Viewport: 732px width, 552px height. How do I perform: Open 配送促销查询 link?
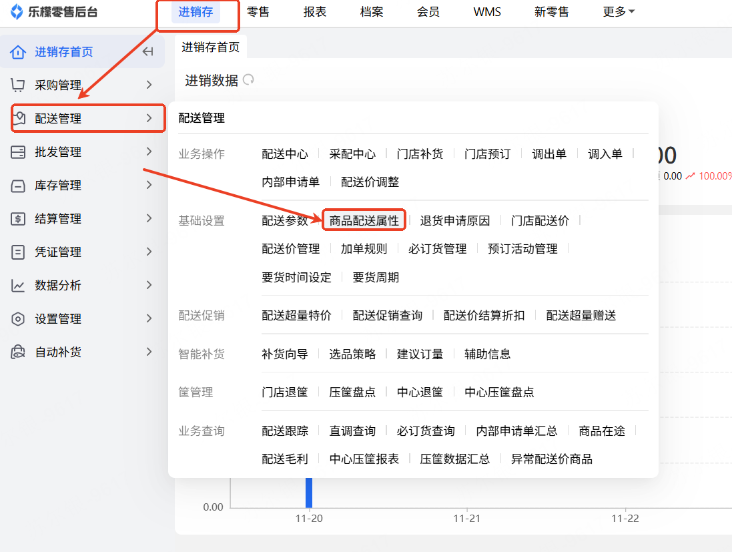388,315
